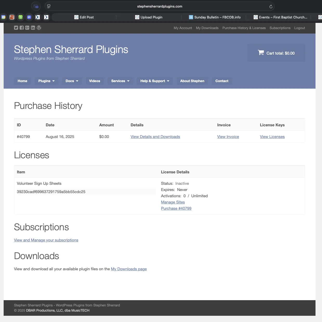Go to the Home nav button

click(x=22, y=81)
